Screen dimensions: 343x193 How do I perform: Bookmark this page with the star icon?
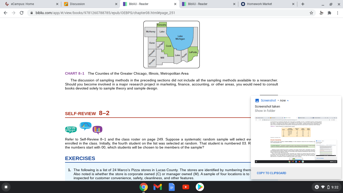[x=311, y=13]
